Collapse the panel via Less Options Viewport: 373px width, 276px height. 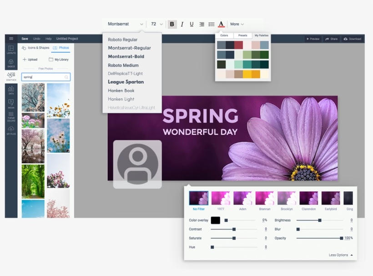[338, 255]
